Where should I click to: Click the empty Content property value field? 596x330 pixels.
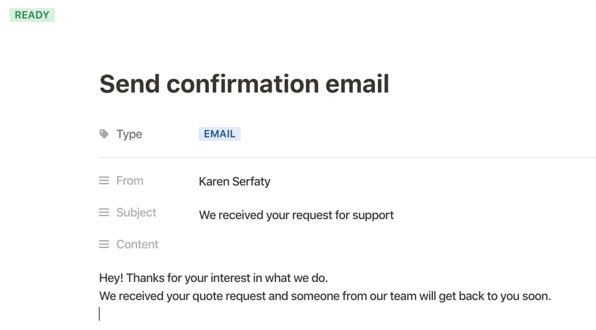[387, 244]
